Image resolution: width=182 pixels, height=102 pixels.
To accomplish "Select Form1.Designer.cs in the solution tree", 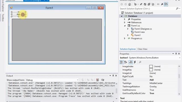I will (143, 29).
